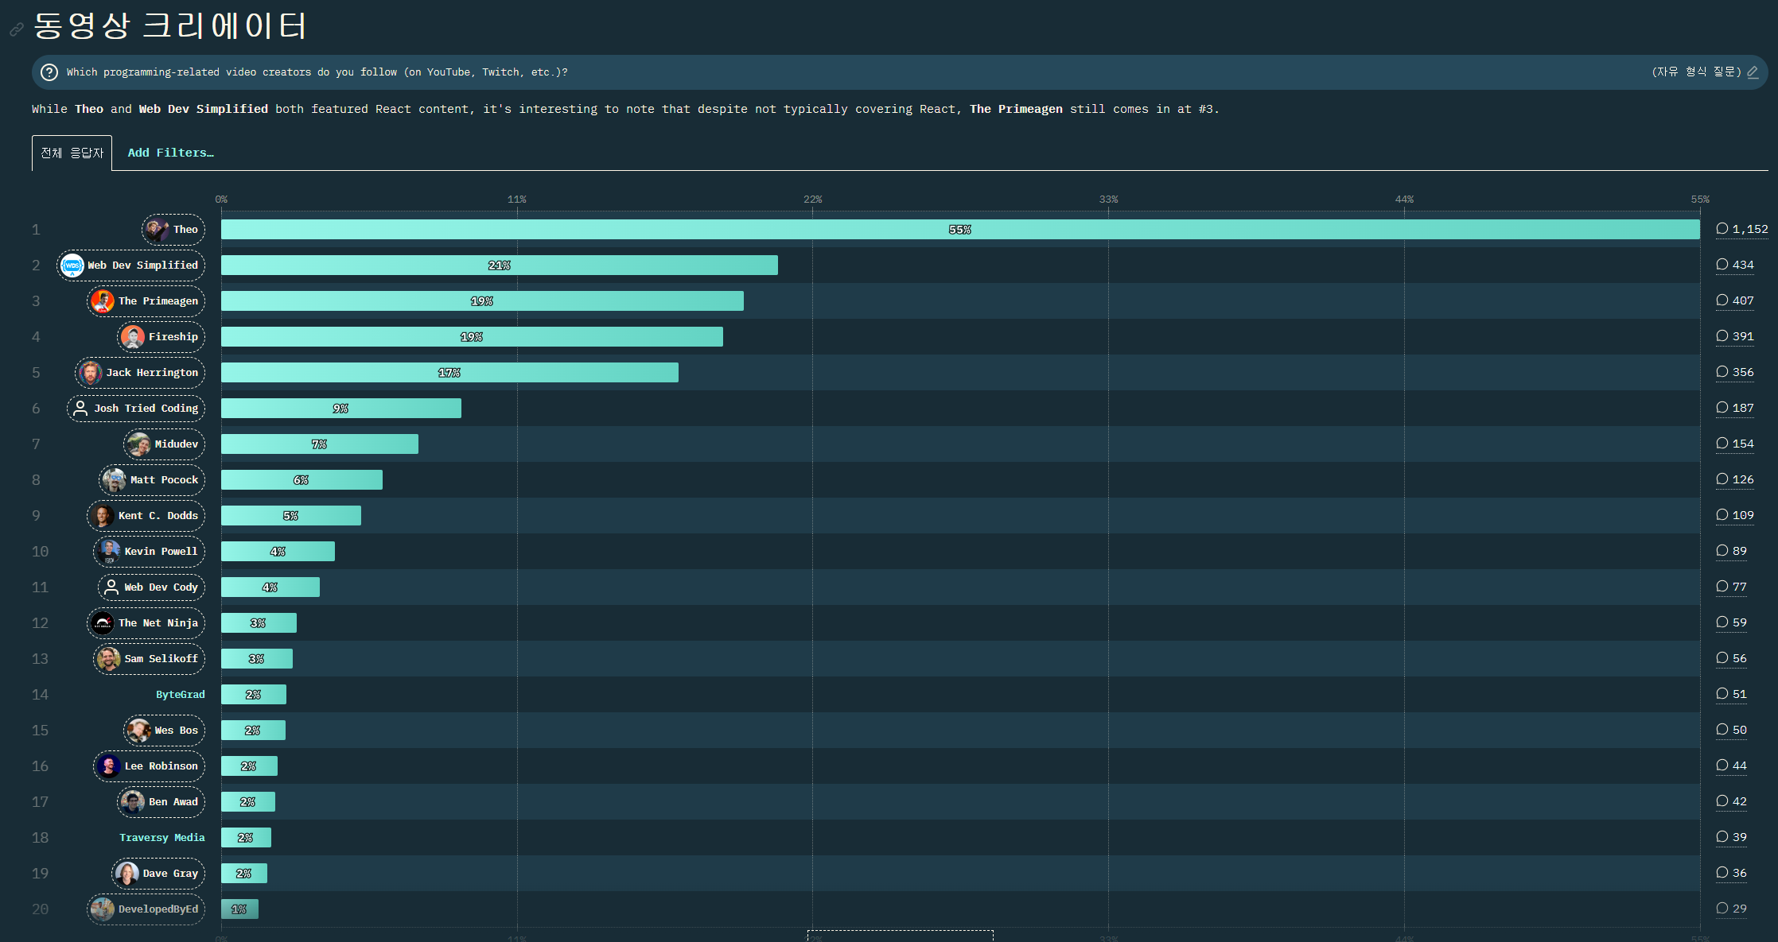Open the ByteGrad link
This screenshot has width=1778, height=942.
pyautogui.click(x=180, y=695)
